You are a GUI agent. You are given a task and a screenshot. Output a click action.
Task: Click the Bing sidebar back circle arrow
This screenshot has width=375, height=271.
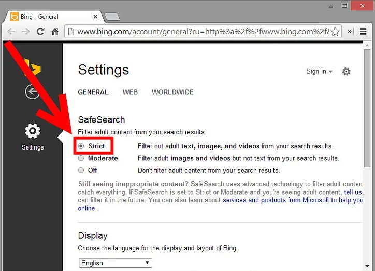[x=32, y=91]
